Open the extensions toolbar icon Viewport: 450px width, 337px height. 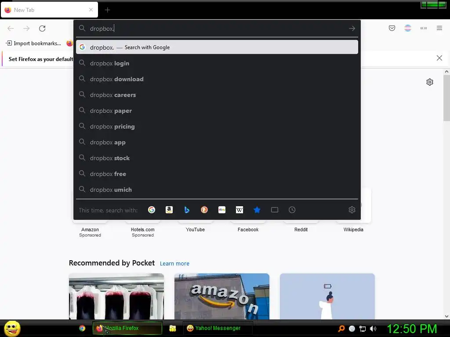tap(424, 28)
